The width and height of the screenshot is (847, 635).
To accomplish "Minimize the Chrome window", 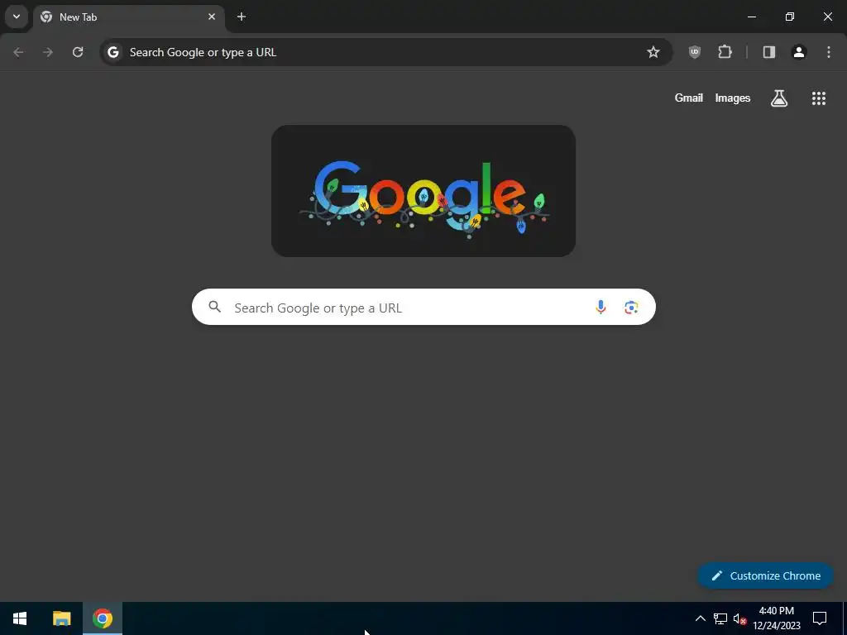I will pyautogui.click(x=751, y=17).
